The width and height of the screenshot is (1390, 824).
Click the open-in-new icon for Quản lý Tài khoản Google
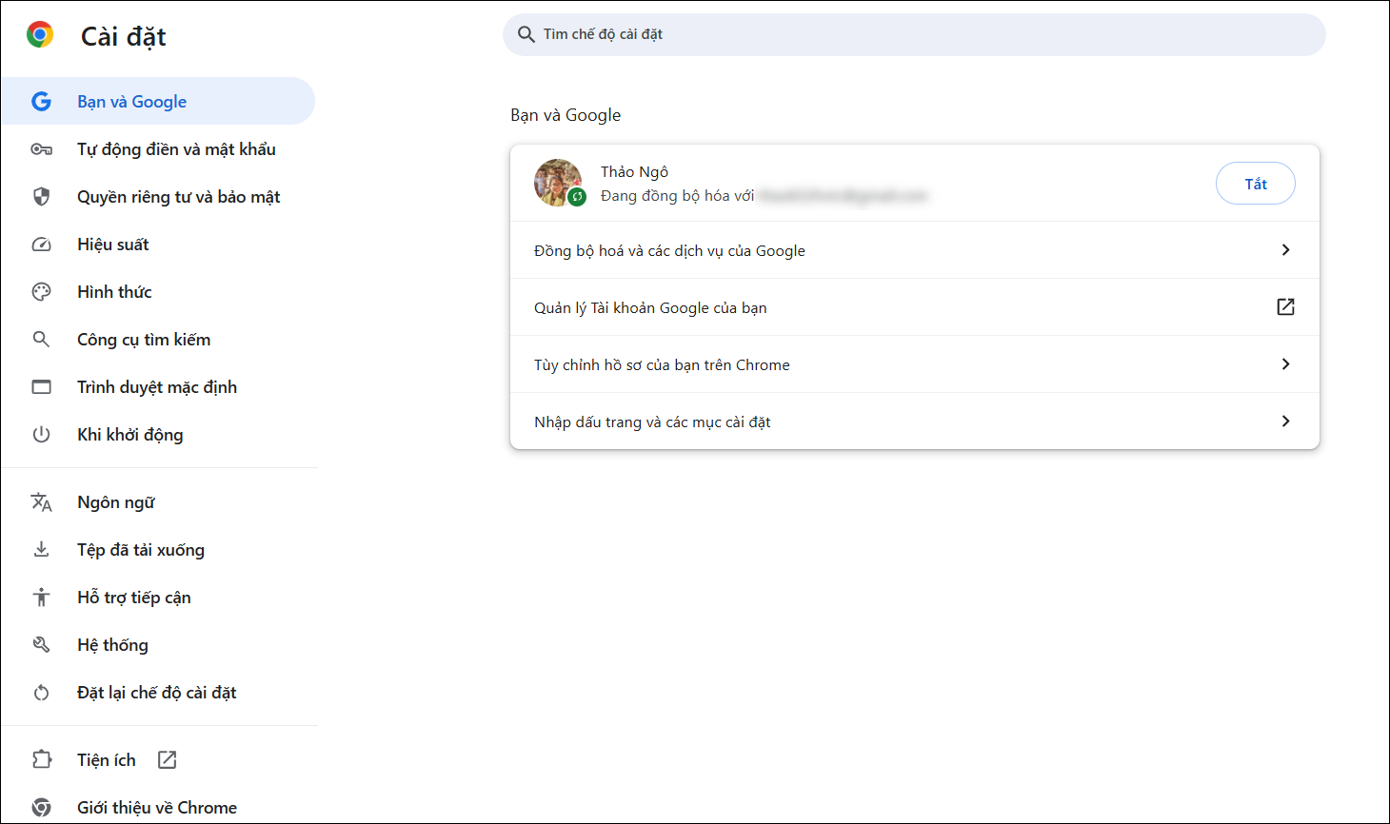pos(1285,306)
